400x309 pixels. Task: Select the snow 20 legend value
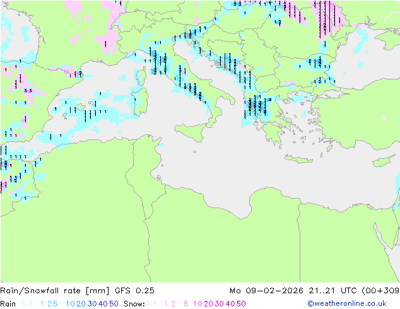(208, 304)
